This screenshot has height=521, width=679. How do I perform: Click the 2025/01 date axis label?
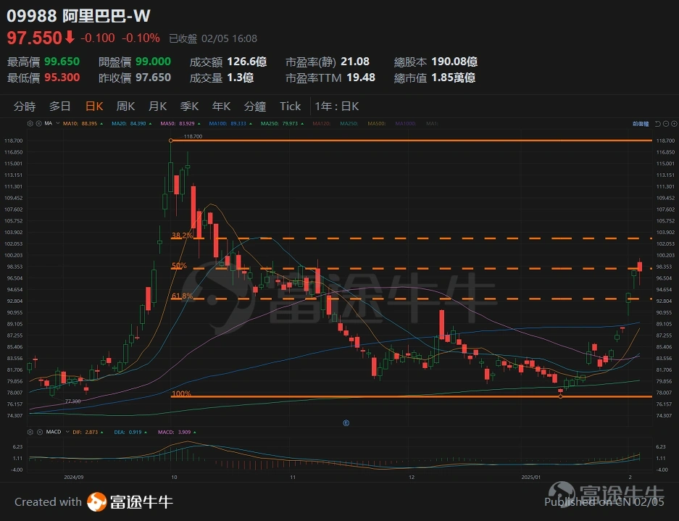point(531,477)
